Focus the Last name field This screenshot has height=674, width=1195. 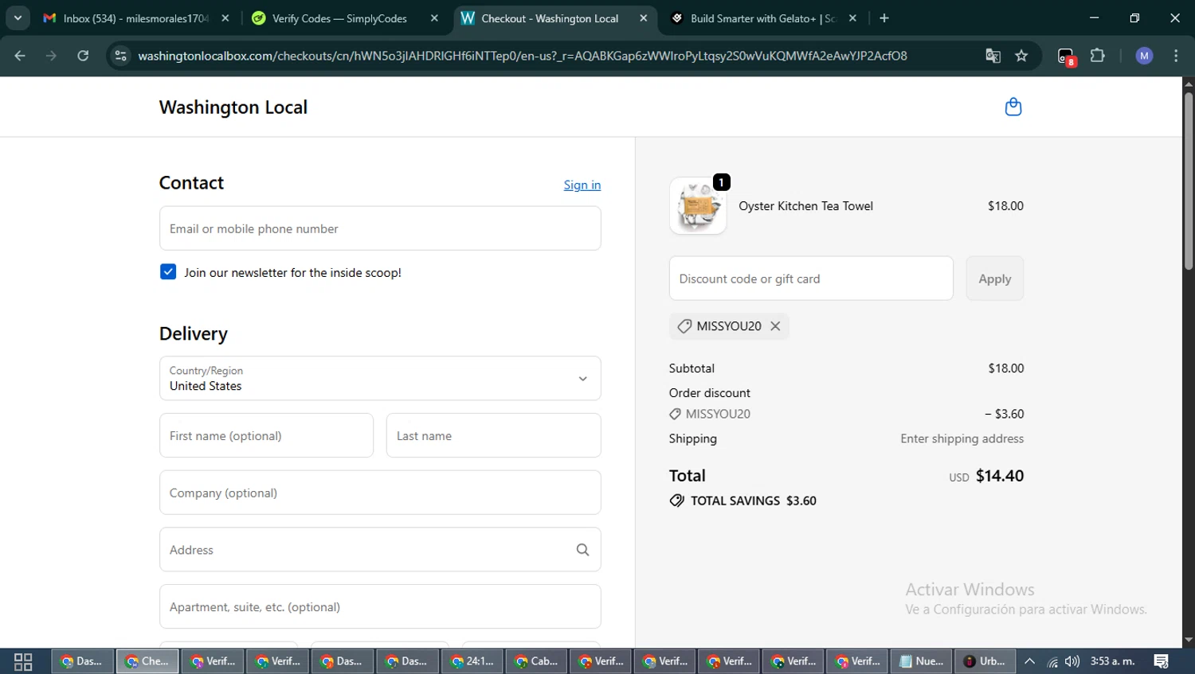(494, 435)
